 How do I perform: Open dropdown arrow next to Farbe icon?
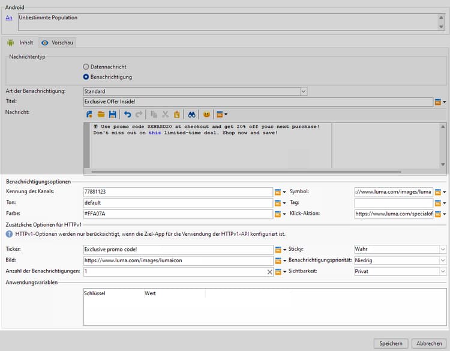(284, 214)
